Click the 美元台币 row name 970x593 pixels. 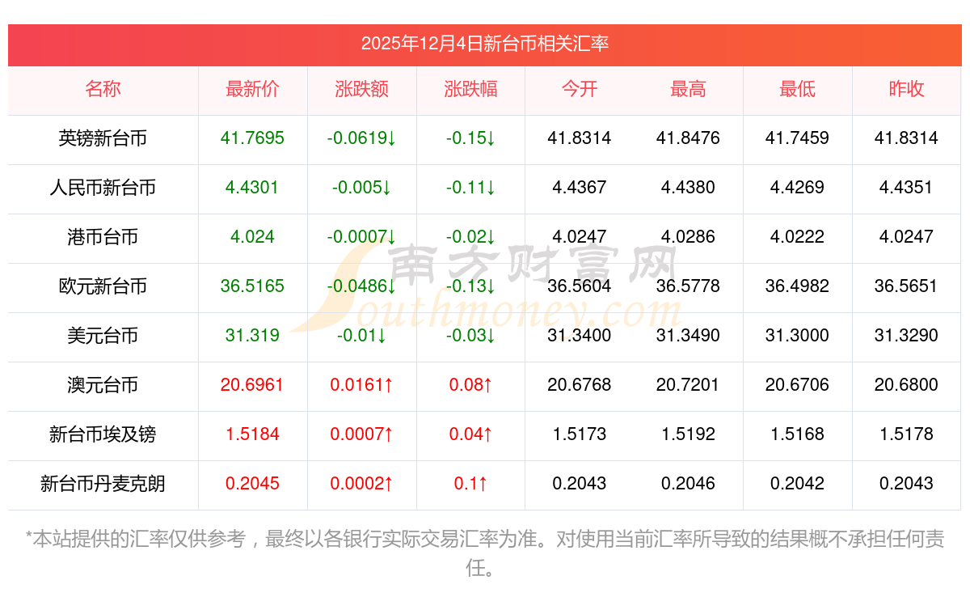tap(103, 336)
